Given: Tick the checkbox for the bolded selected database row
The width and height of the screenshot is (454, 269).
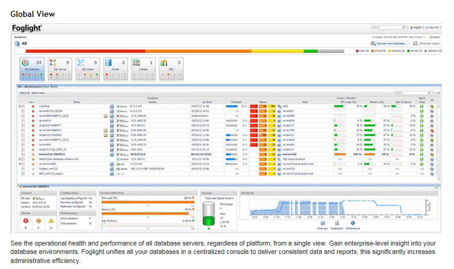Looking at the screenshot, I should coord(23,155).
